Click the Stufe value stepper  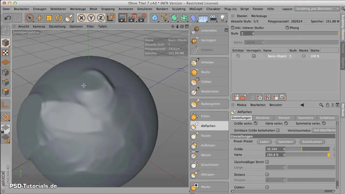tap(253, 34)
